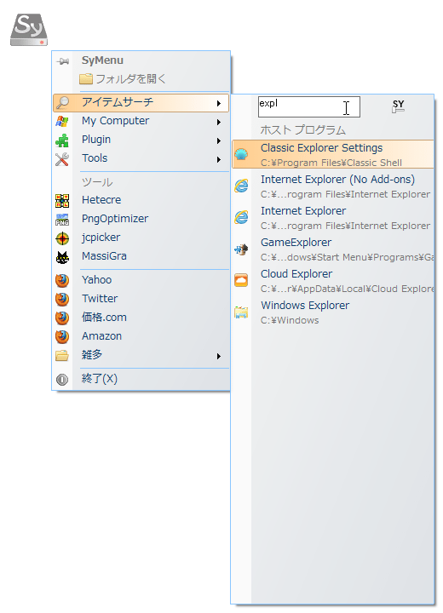
Task: Click the SyMenu drive icon at top
Action: point(29,30)
